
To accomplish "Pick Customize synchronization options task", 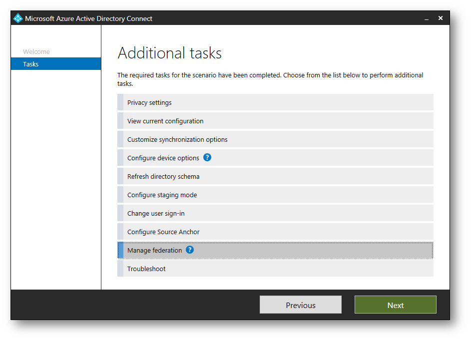I will [x=275, y=139].
